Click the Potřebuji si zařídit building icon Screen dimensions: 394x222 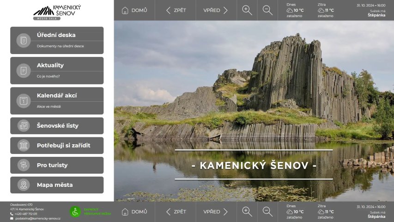click(23, 146)
